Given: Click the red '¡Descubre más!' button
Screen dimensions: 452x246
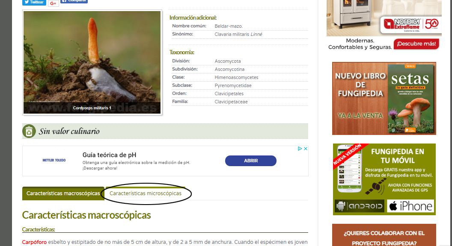Looking at the screenshot, I should [x=416, y=44].
